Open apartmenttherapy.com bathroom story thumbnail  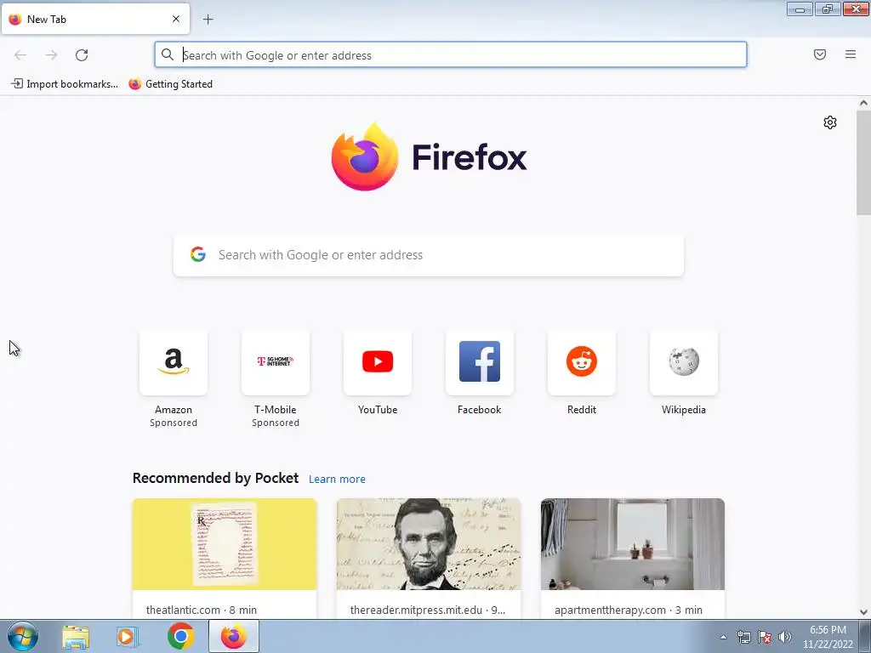(x=633, y=544)
